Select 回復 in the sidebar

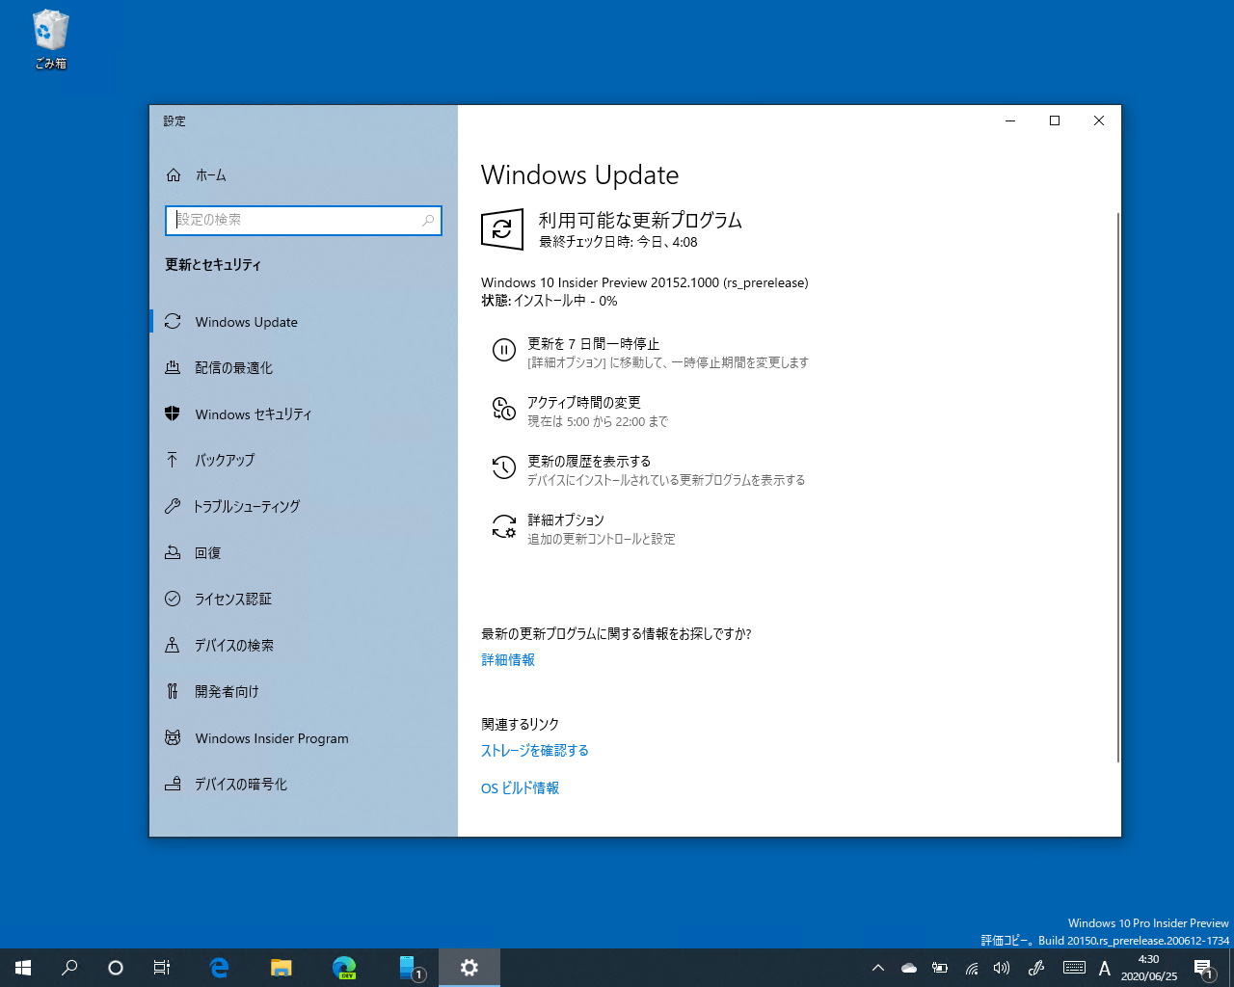206,552
